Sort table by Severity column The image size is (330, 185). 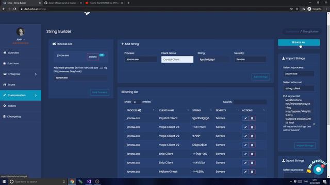point(227,110)
